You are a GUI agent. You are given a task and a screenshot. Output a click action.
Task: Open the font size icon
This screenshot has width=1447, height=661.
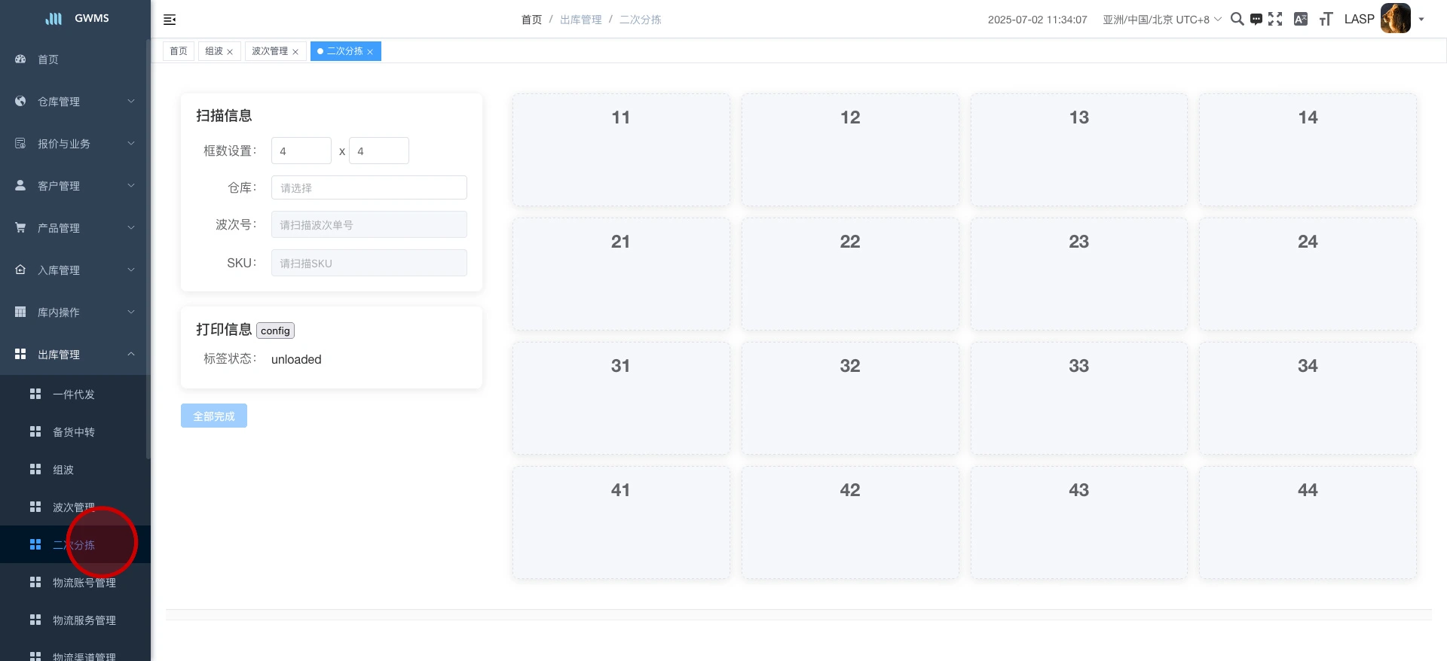point(1326,19)
